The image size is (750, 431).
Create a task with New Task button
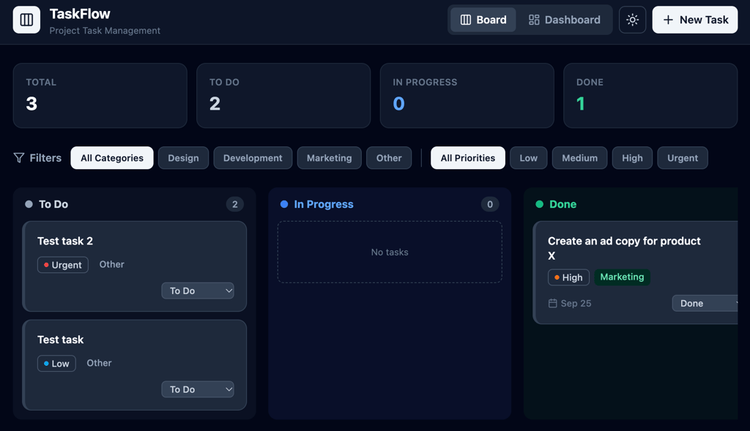click(x=695, y=20)
